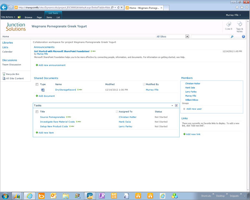Open the Tasks web part menu arrow

click(x=172, y=105)
